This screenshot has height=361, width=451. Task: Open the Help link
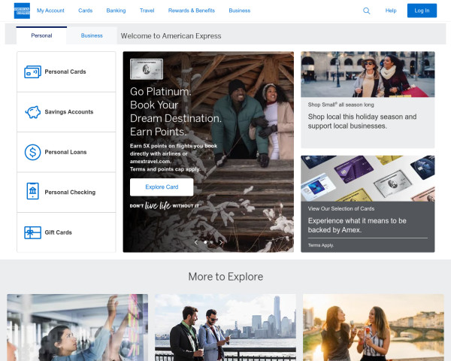391,11
